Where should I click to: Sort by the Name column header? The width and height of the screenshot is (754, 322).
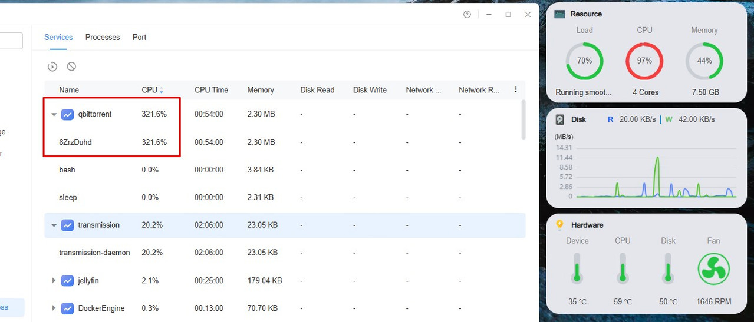(x=69, y=90)
